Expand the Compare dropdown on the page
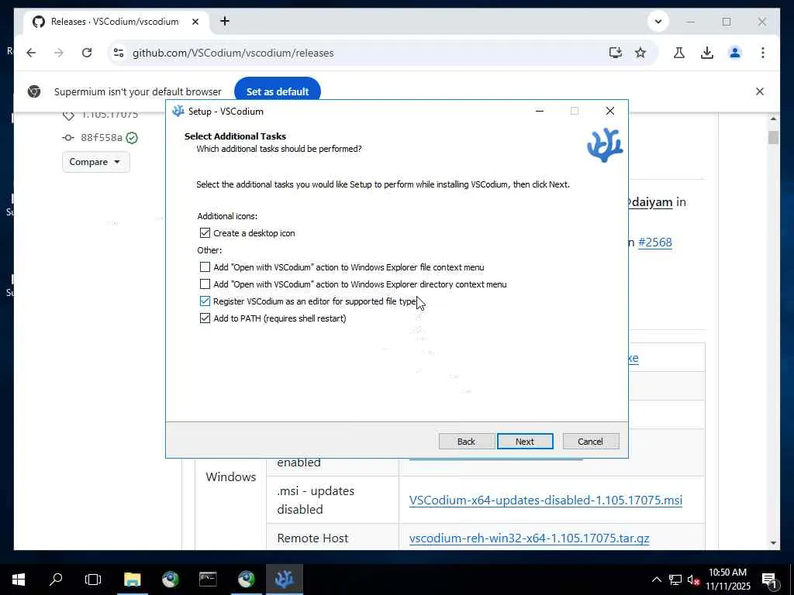Screen dimensions: 794x595 click(95, 162)
